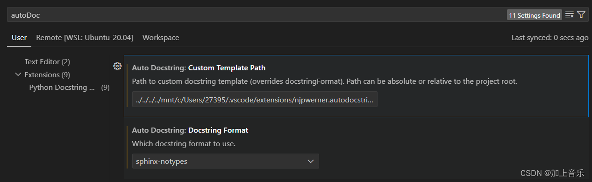This screenshot has width=592, height=182.
Task: Click the (9) count beside Python Docstring
Action: (106, 88)
